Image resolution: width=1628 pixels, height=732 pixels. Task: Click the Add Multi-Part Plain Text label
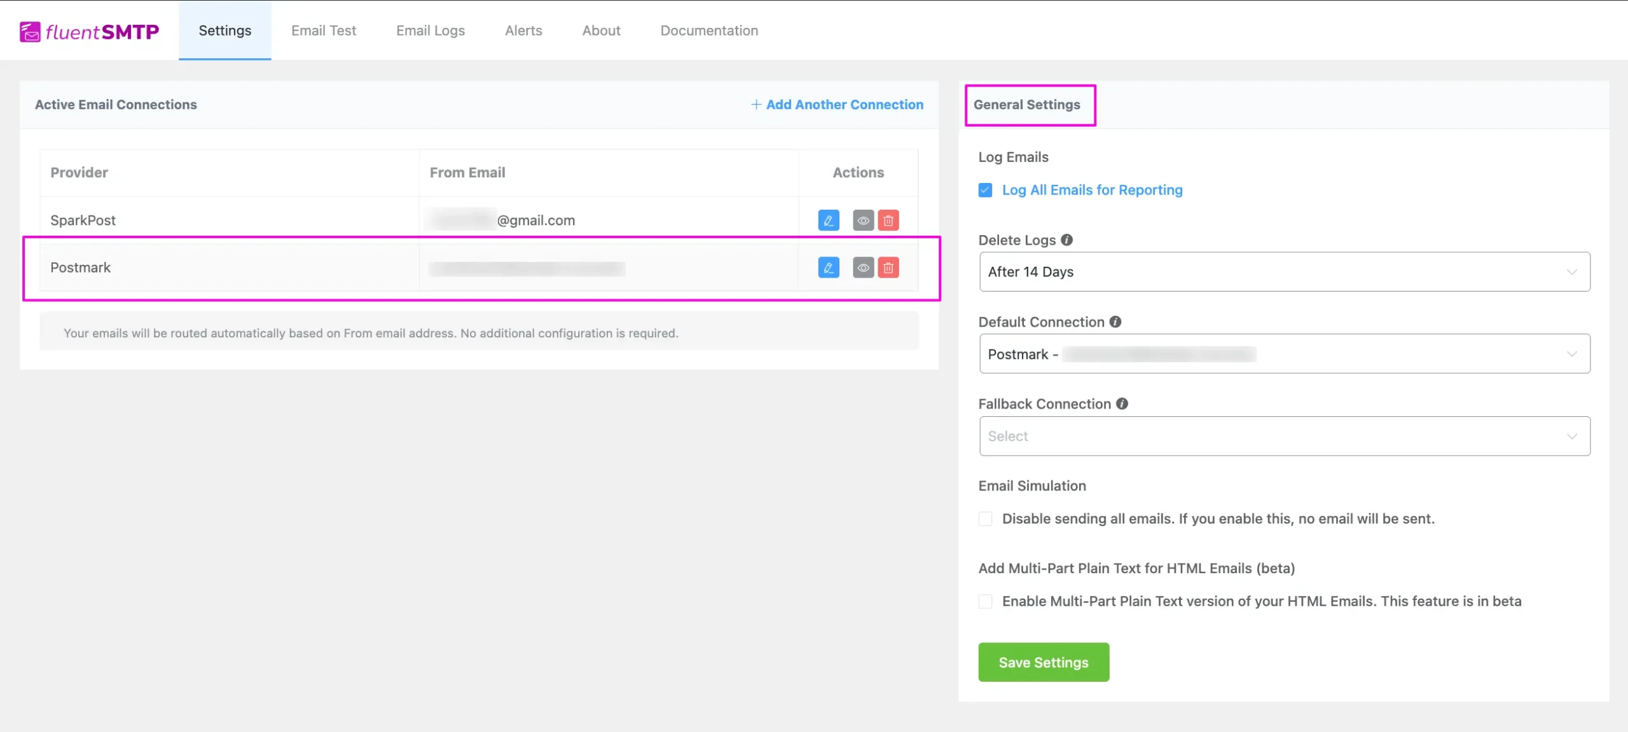1136,568
